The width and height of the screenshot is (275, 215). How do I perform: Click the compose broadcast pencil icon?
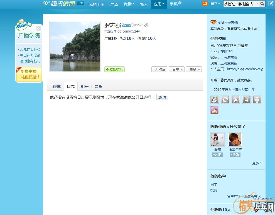[x=271, y=4]
